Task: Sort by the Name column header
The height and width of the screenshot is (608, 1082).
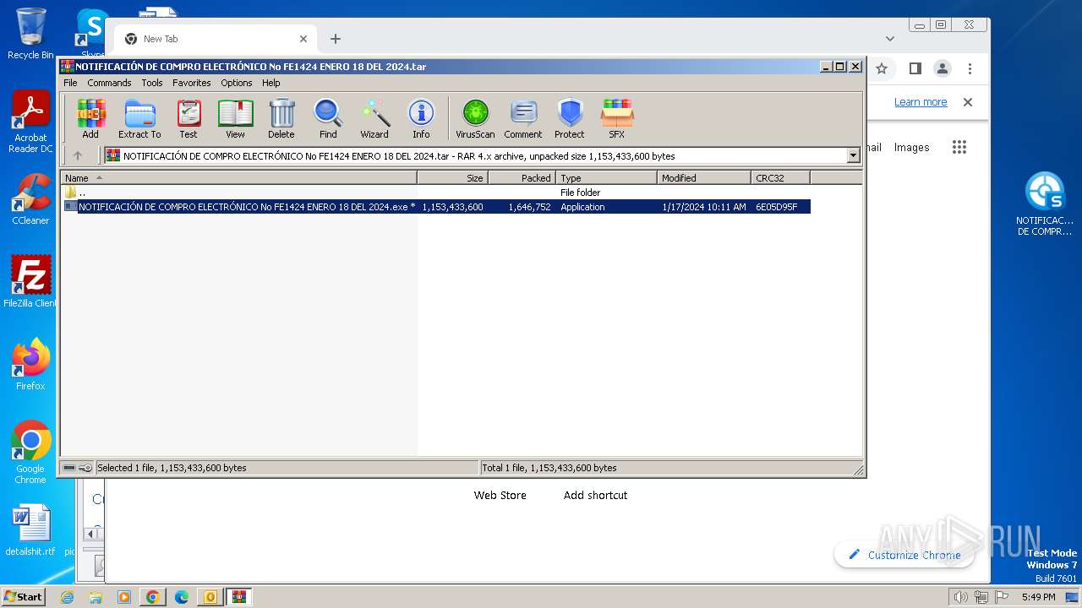Action: coord(238,177)
